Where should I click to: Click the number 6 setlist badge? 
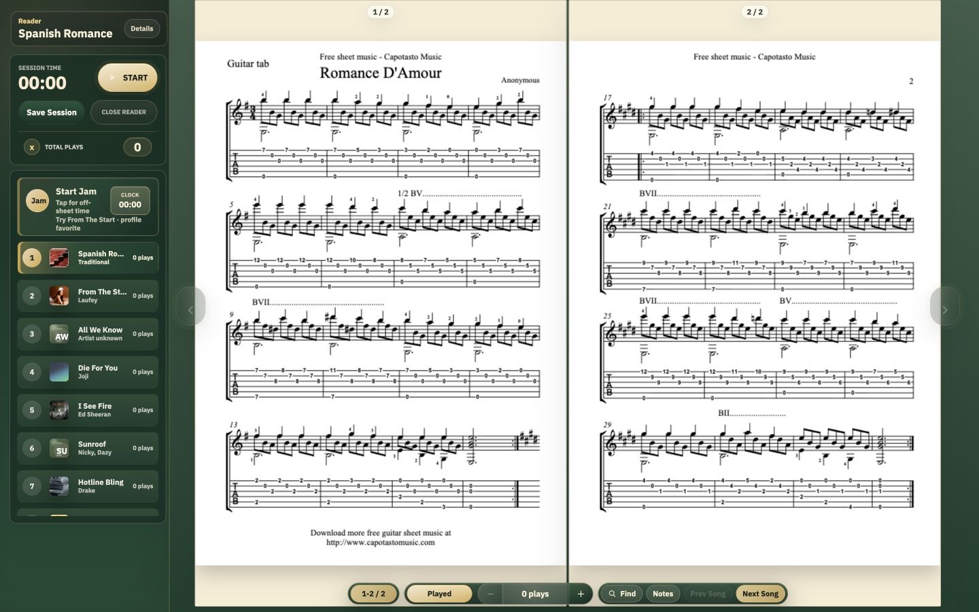tap(31, 448)
